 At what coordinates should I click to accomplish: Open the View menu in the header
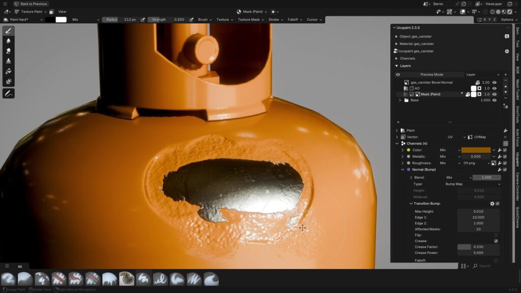coord(62,12)
